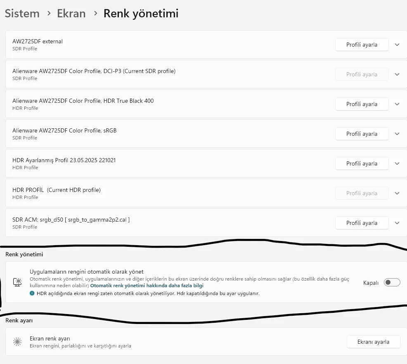
Task: Expand the DCI-P3 color profile row
Action: coord(397,74)
